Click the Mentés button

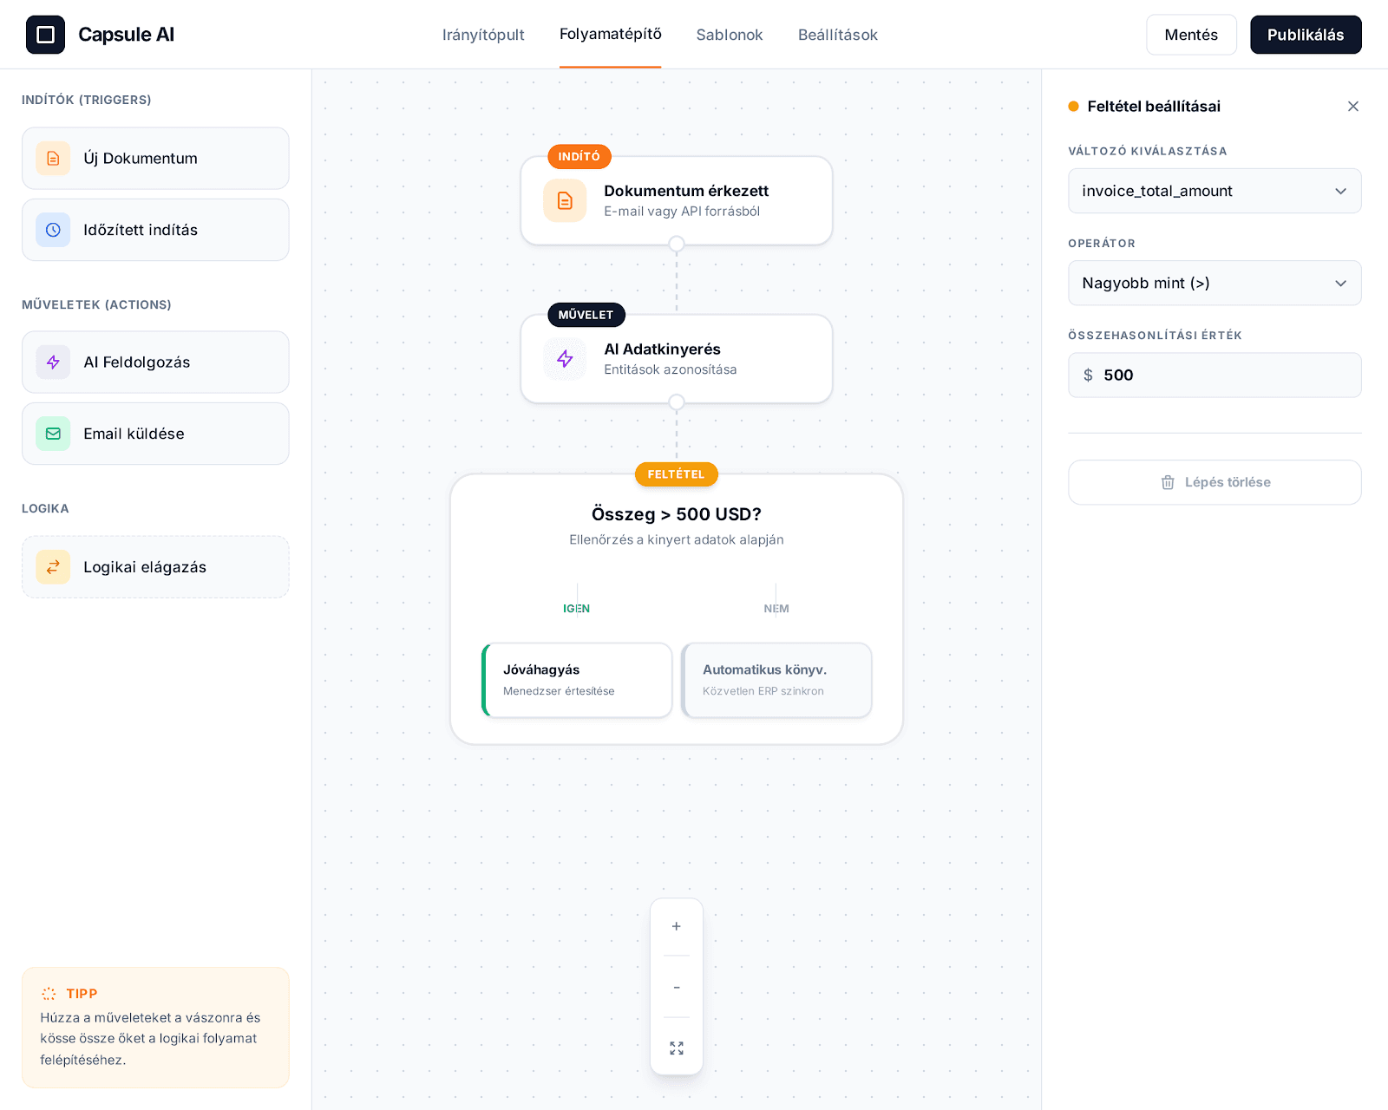[x=1190, y=35]
